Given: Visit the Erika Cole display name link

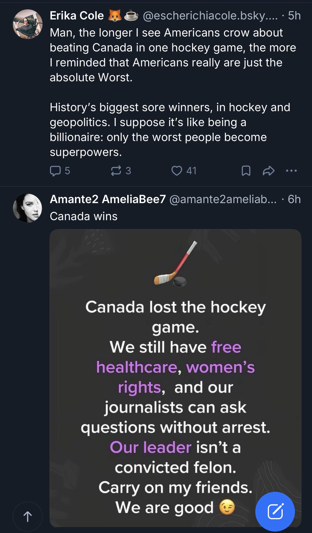Looking at the screenshot, I should point(77,16).
